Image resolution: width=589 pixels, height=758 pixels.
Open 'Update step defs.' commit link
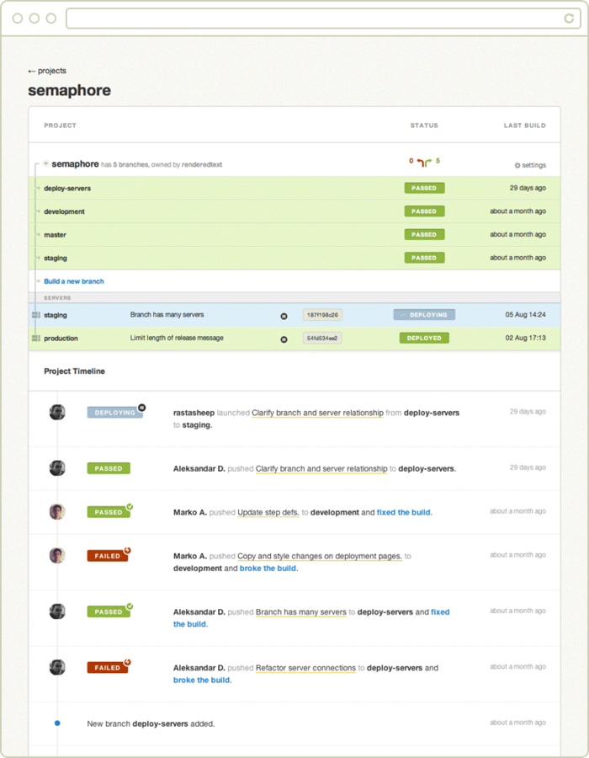pos(268,512)
